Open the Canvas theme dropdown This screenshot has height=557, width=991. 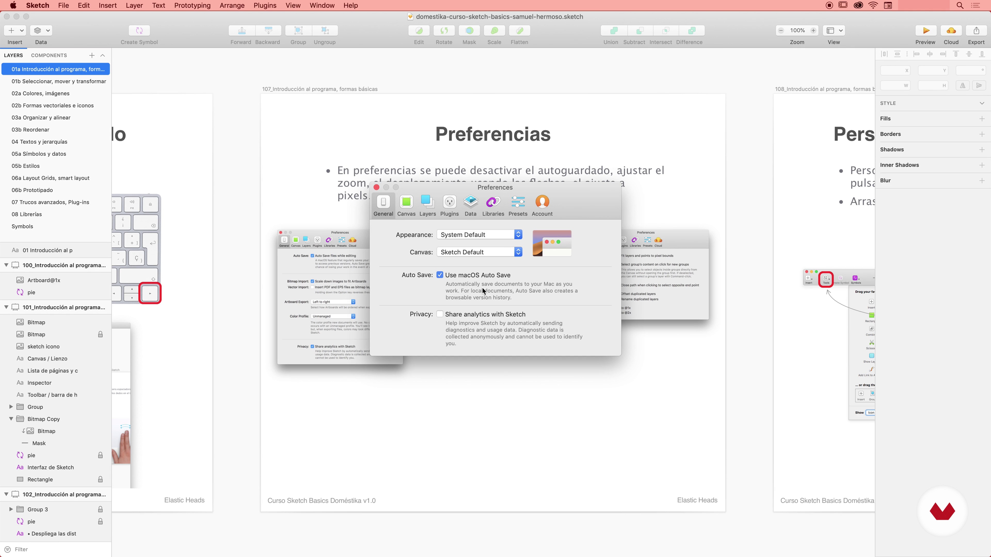[479, 252]
